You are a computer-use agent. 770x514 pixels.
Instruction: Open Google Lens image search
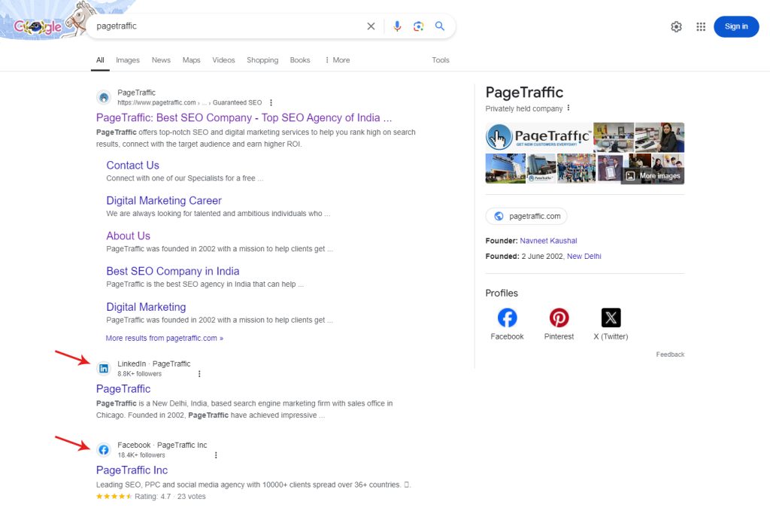click(418, 26)
